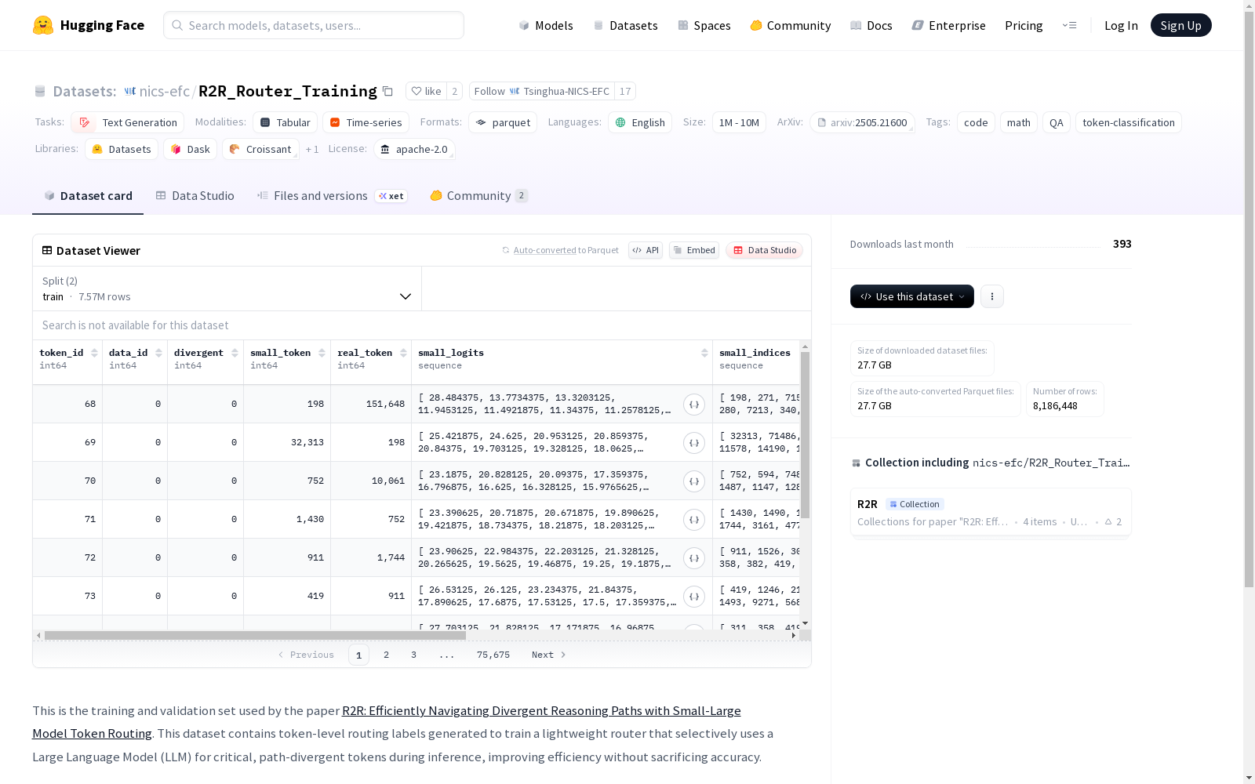Show the +1 additional libraries
Image resolution: width=1255 pixels, height=784 pixels.
tap(312, 149)
